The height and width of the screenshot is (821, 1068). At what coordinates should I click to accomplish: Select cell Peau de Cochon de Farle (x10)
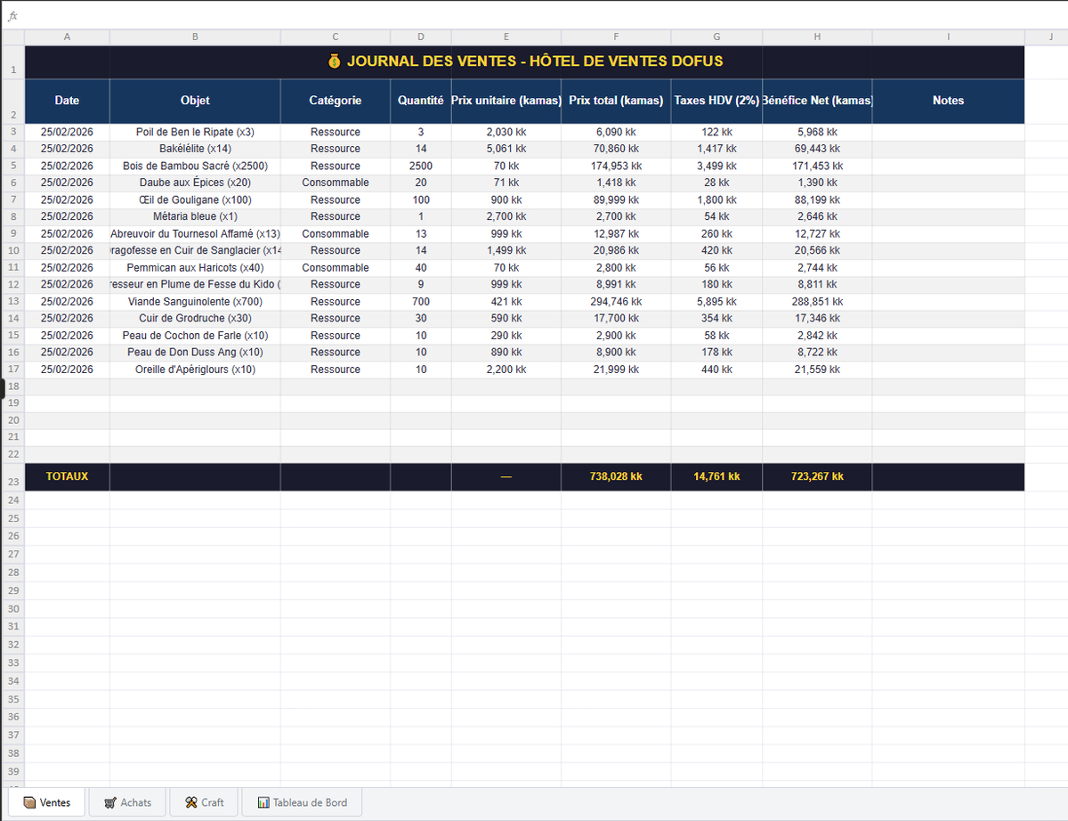(x=195, y=336)
